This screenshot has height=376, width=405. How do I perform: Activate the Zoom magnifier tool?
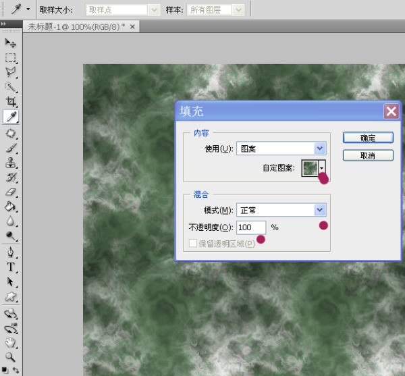tap(11, 356)
